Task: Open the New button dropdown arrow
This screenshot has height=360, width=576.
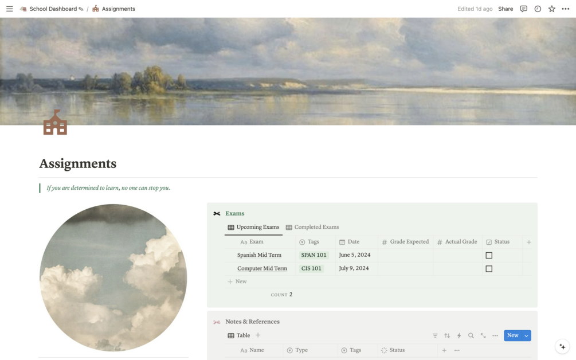Action: (526, 335)
